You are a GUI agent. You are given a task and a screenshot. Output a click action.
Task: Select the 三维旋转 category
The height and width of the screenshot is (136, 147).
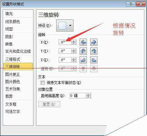pos(18,66)
